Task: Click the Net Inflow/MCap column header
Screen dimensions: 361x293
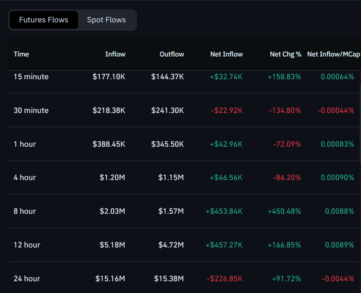Action: 334,54
